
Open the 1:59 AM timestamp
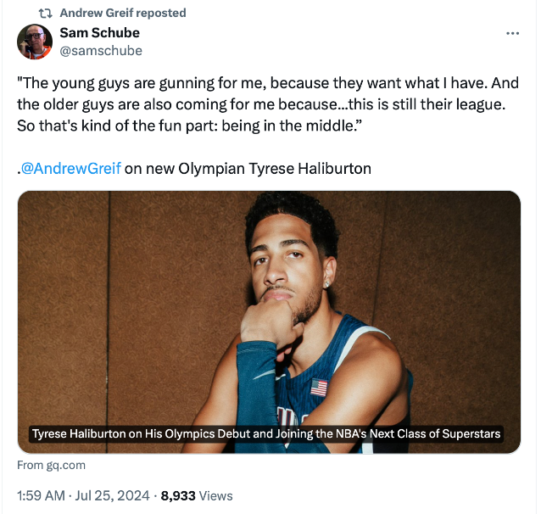(x=41, y=495)
